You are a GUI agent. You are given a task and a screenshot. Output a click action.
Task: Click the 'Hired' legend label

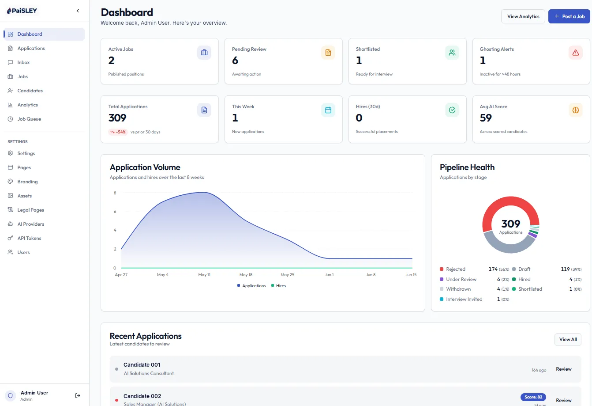(525, 279)
